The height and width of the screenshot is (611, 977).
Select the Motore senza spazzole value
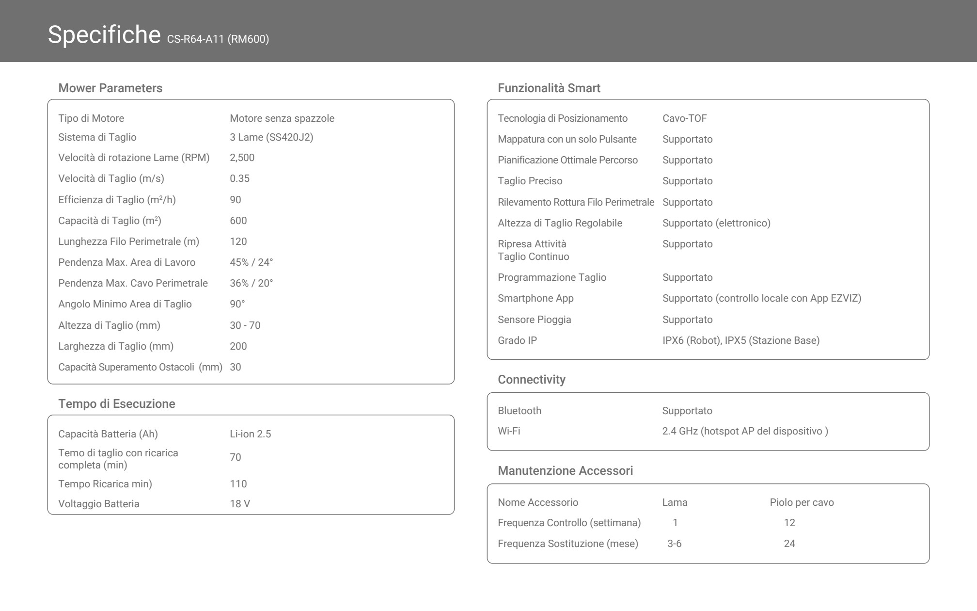tap(282, 118)
